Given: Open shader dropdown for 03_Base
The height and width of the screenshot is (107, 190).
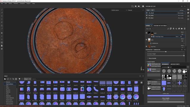Looking at the screenshot, I should (181, 18).
